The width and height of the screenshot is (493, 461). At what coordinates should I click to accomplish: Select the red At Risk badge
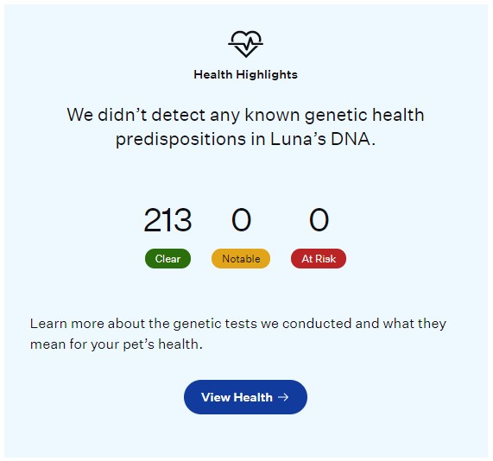(319, 258)
